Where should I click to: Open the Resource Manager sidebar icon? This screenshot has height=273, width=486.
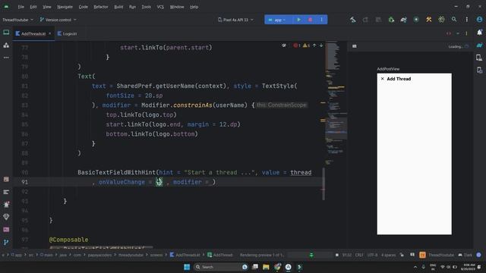(6, 45)
